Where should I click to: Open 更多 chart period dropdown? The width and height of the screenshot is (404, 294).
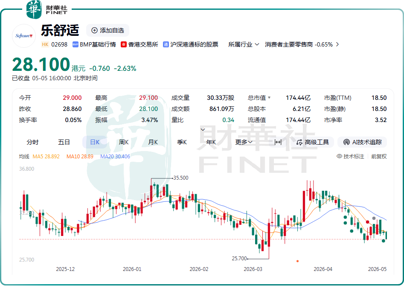coord(244,142)
